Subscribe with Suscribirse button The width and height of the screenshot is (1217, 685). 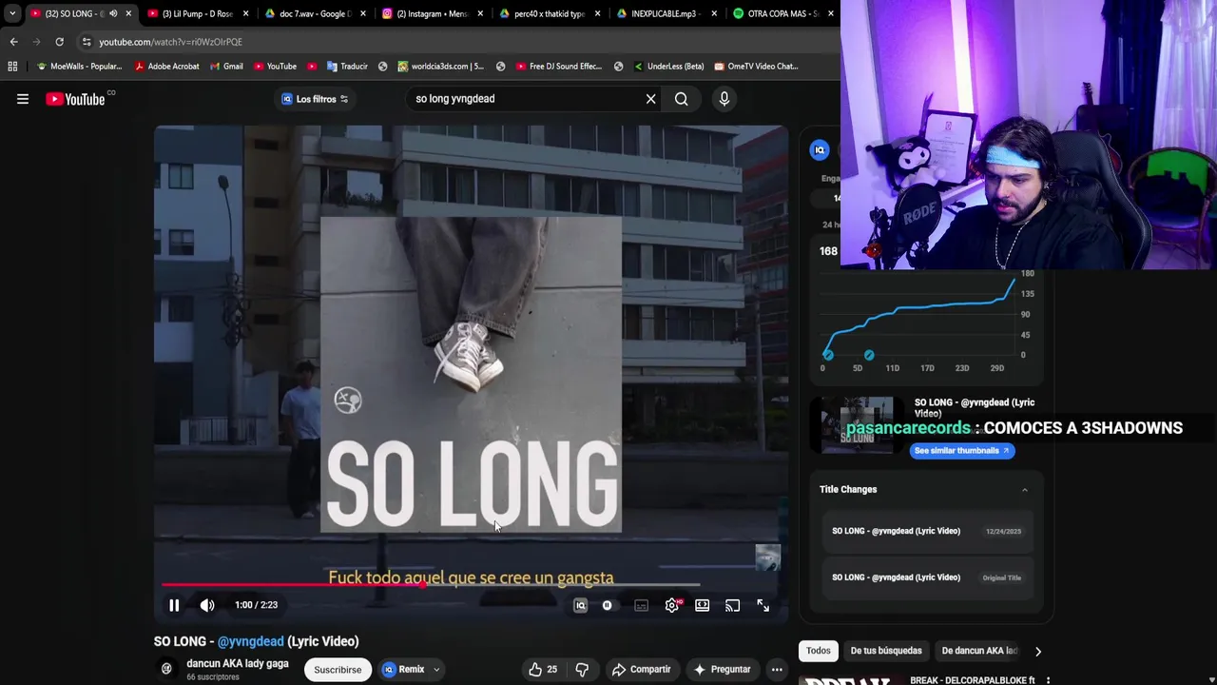[338, 670]
